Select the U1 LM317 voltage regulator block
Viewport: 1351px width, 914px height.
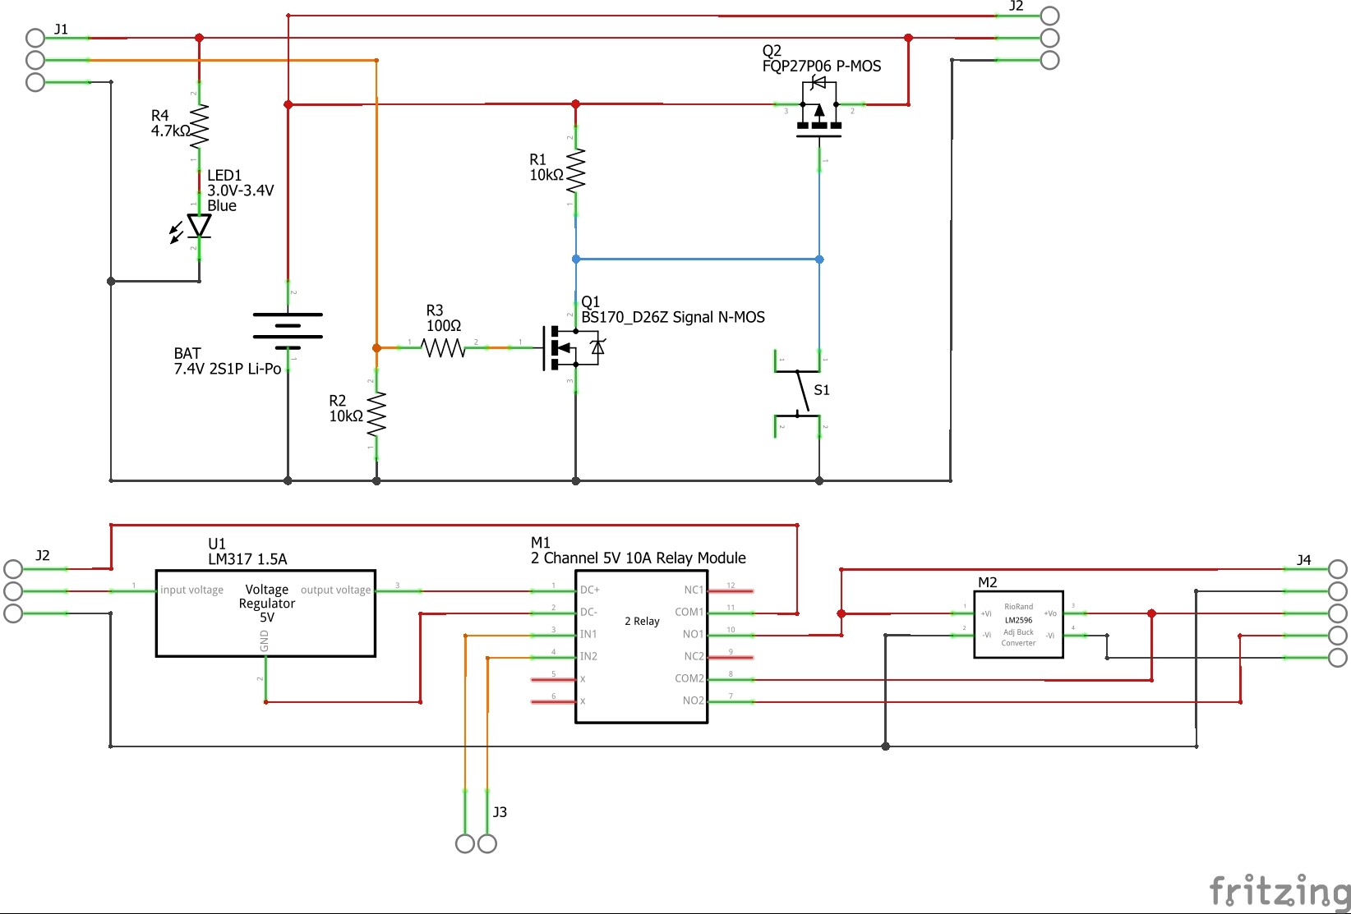(x=265, y=612)
